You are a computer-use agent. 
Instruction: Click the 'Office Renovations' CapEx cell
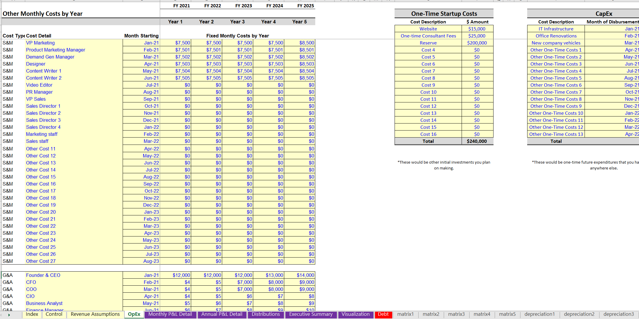coord(556,36)
